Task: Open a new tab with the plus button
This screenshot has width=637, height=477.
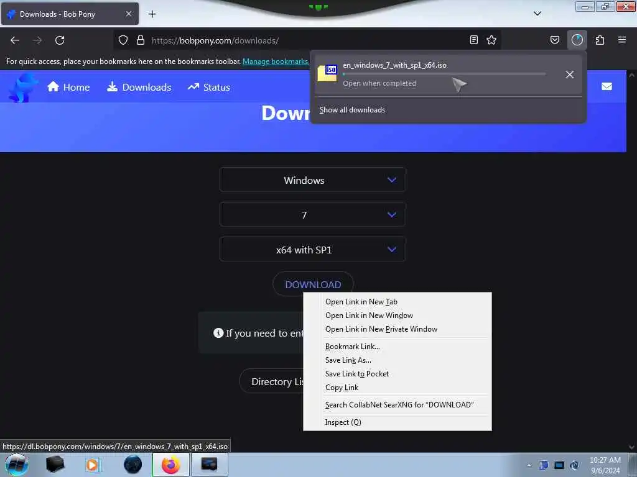Action: (152, 14)
